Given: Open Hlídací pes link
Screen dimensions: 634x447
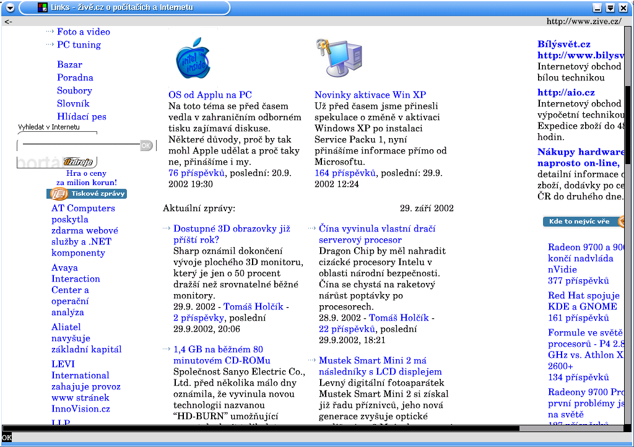Looking at the screenshot, I should tap(82, 117).
